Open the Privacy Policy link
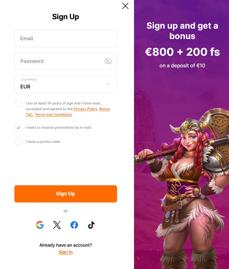Screen dimensions: 229x269 (86, 109)
